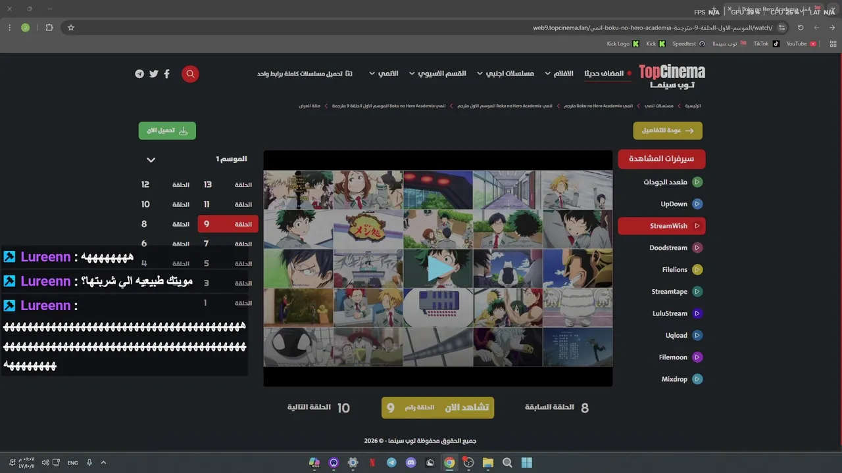Open the site search icon

click(190, 74)
